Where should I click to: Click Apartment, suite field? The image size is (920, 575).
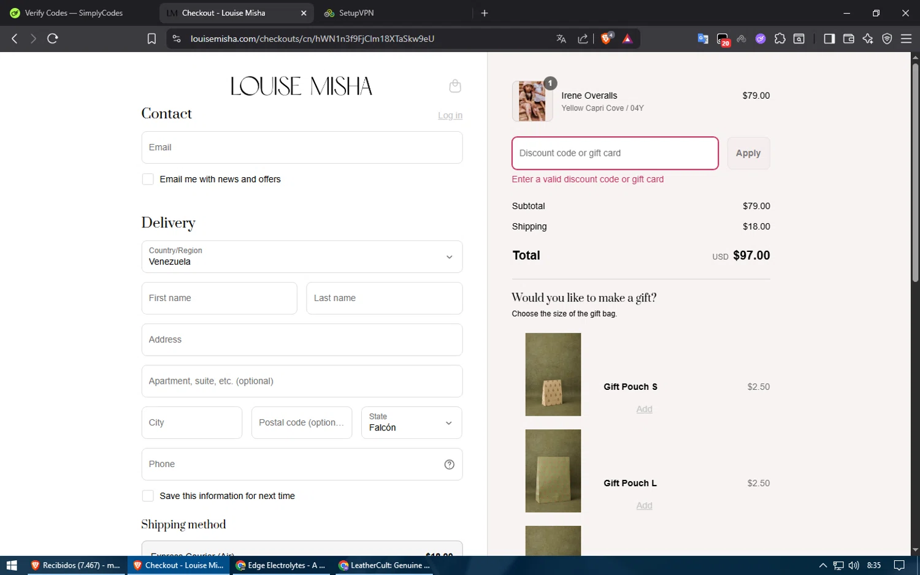click(302, 381)
